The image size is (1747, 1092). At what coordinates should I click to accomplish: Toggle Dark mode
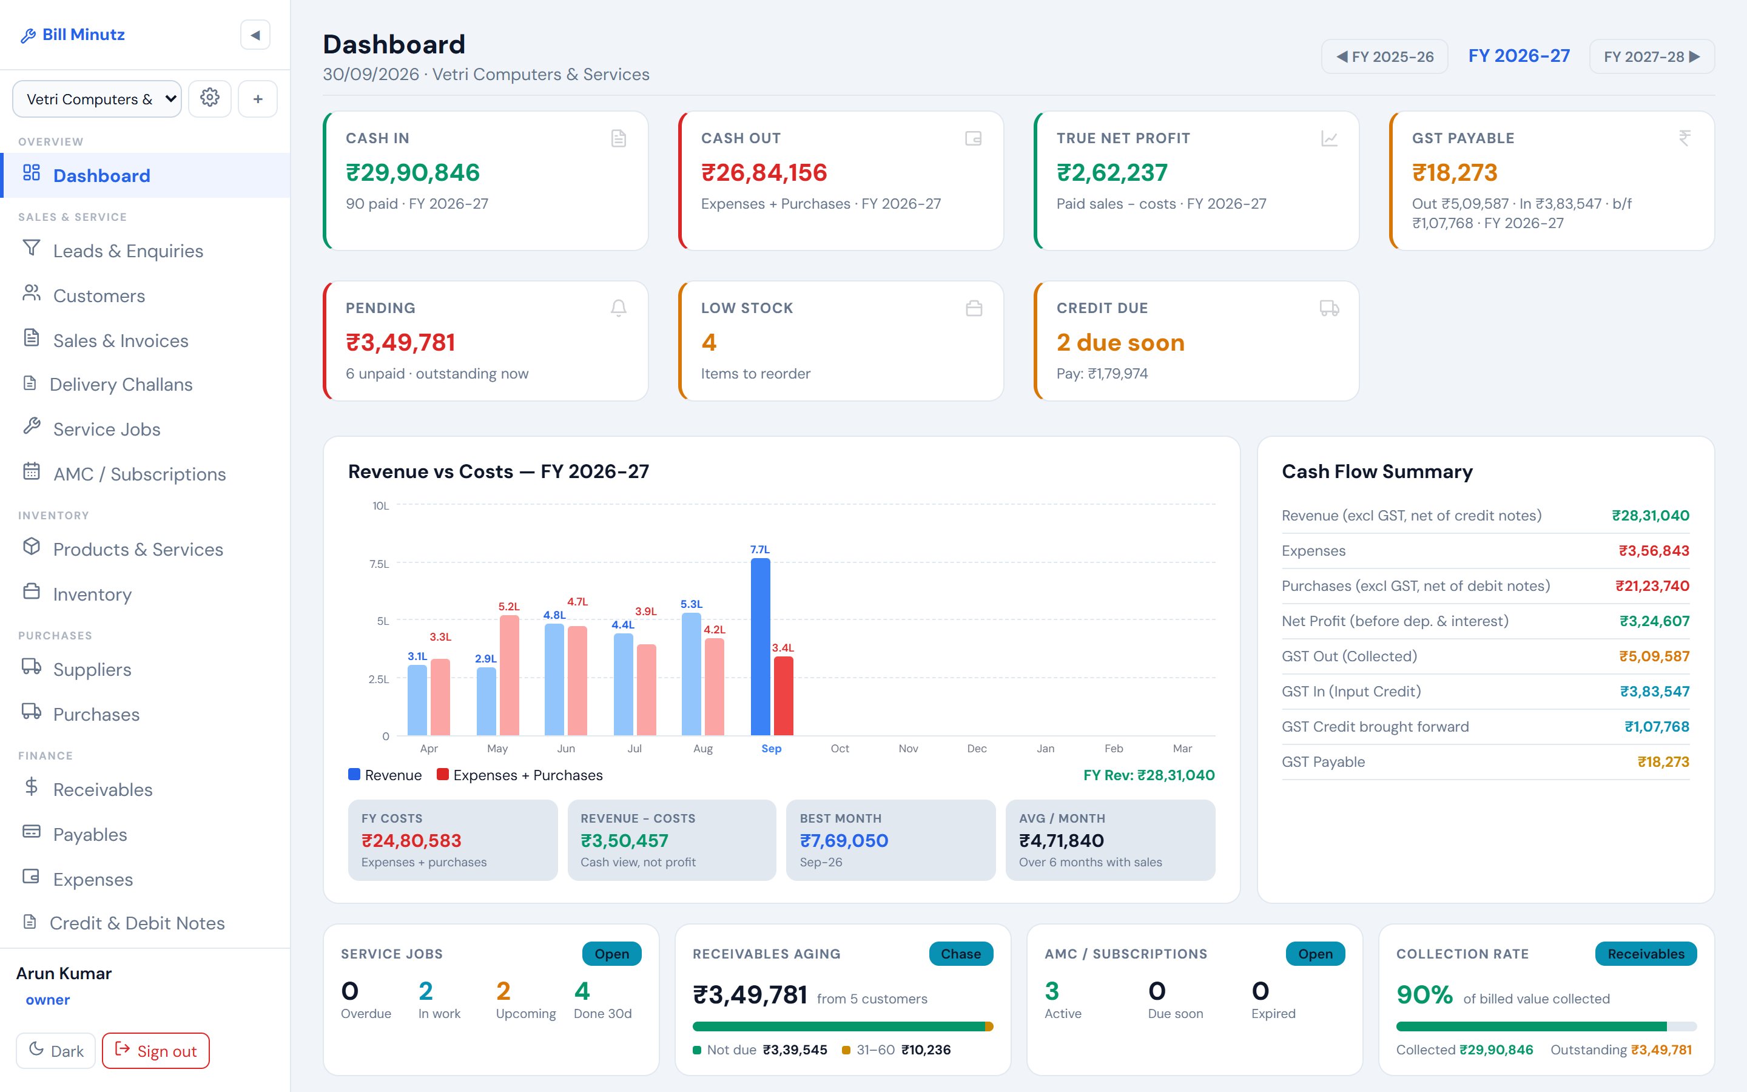(56, 1051)
